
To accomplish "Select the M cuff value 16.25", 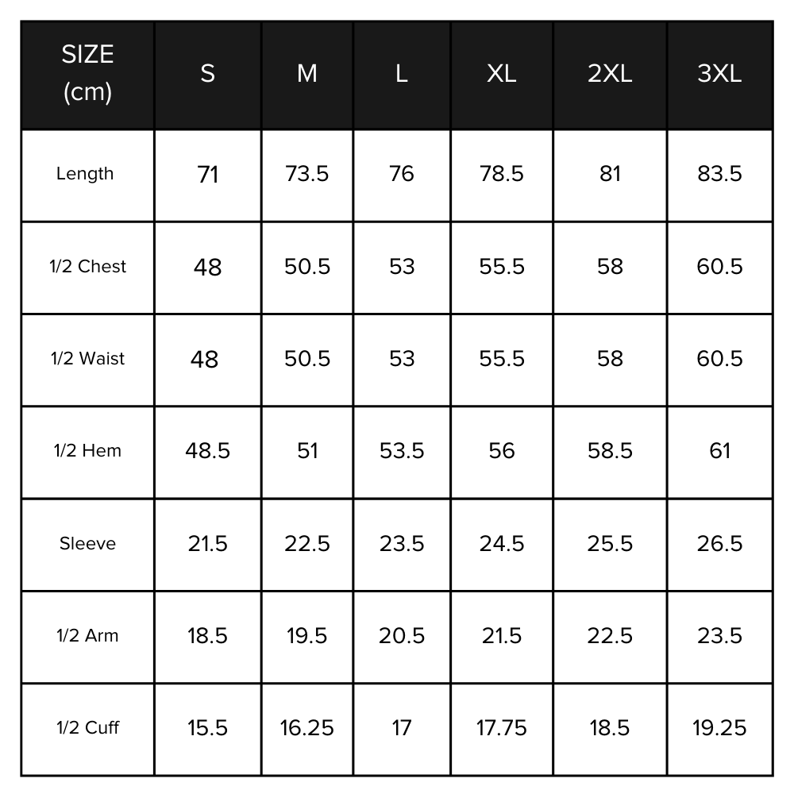I will [x=307, y=728].
